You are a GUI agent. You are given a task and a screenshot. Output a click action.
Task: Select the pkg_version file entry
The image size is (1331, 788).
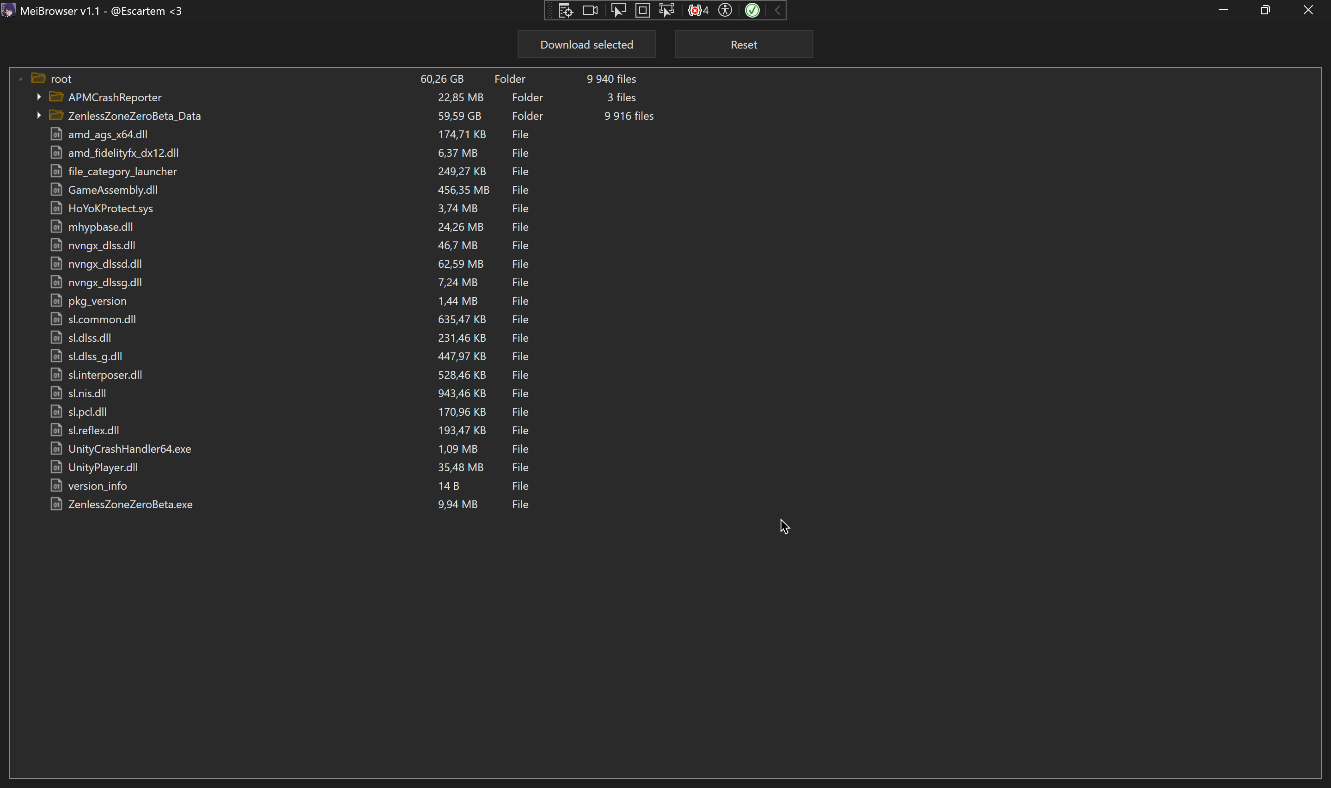(x=97, y=301)
